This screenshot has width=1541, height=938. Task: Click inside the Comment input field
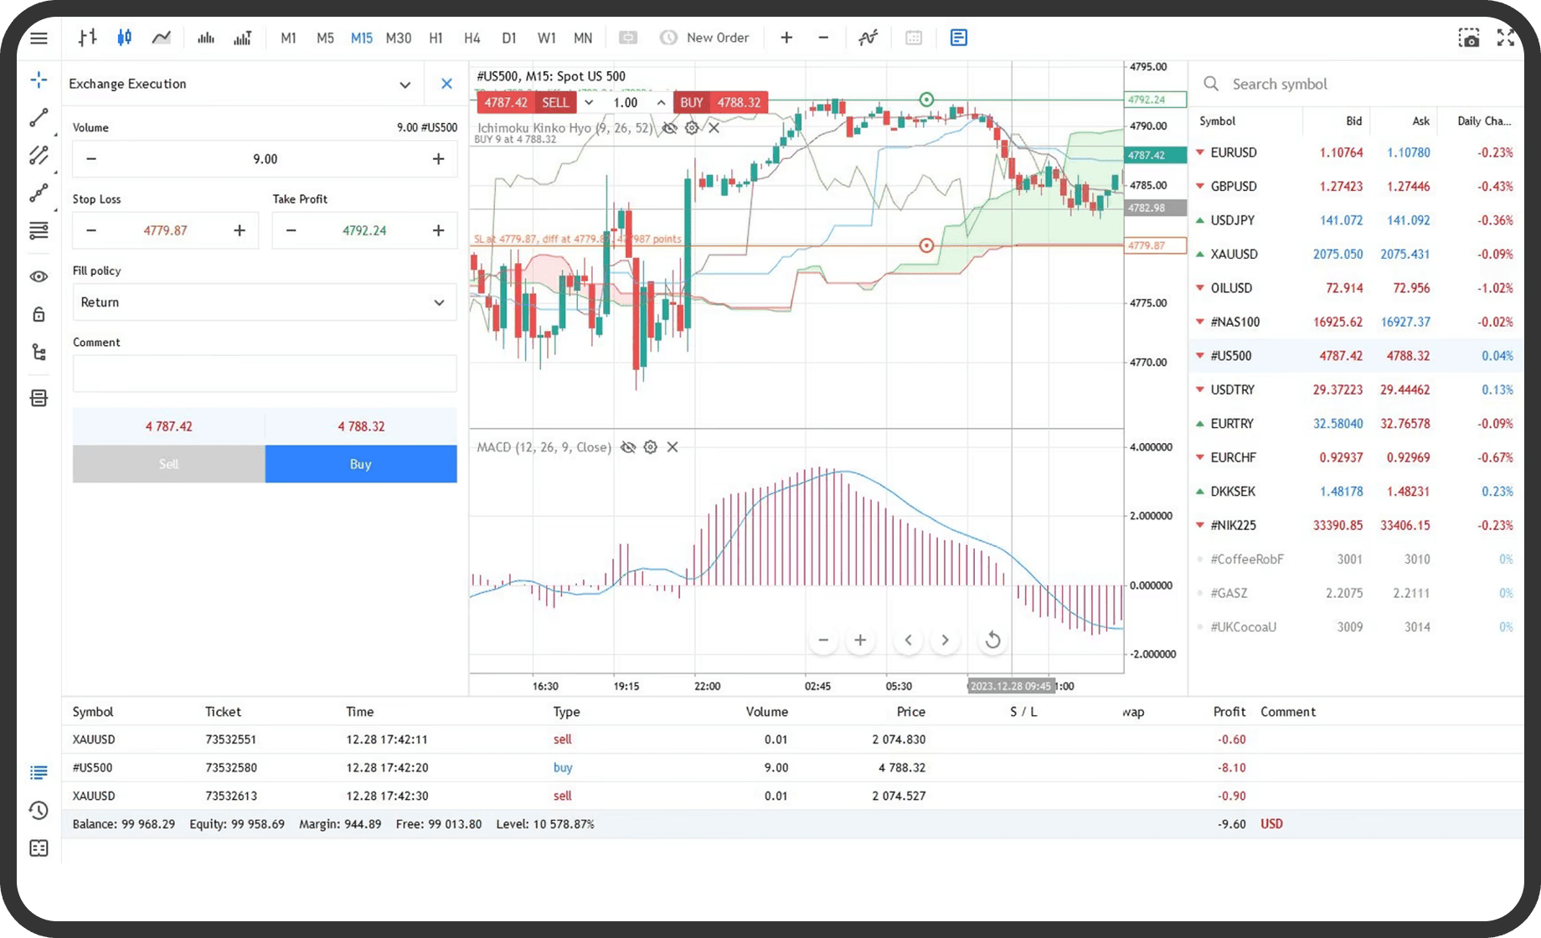(264, 374)
